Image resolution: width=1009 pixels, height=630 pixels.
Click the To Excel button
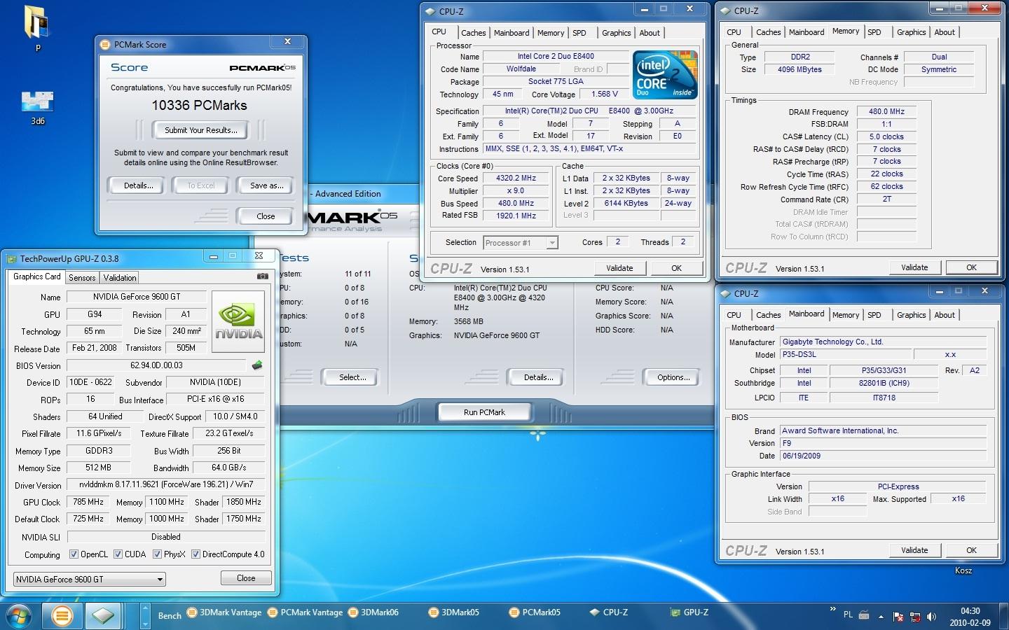point(201,185)
